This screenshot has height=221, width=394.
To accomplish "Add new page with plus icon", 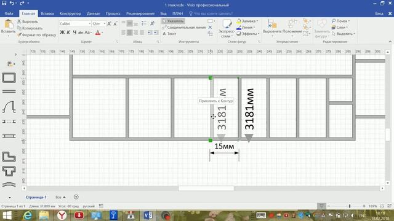I will pyautogui.click(x=76, y=197).
